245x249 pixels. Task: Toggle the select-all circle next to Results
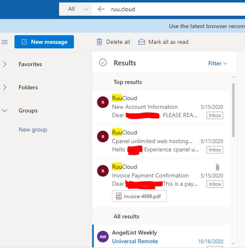(103, 62)
